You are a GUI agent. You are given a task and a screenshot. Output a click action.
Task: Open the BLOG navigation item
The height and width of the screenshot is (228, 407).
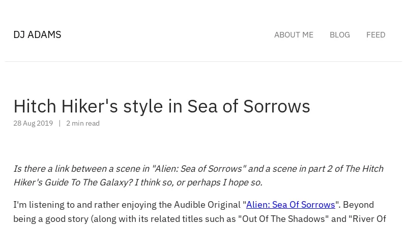coord(340,35)
